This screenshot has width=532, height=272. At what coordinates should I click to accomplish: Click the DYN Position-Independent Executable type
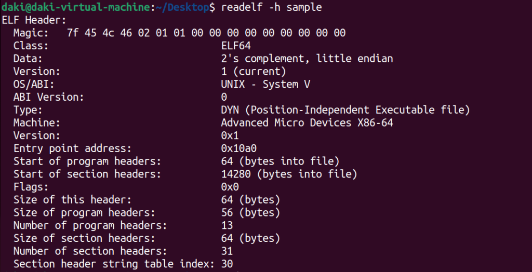(345, 110)
